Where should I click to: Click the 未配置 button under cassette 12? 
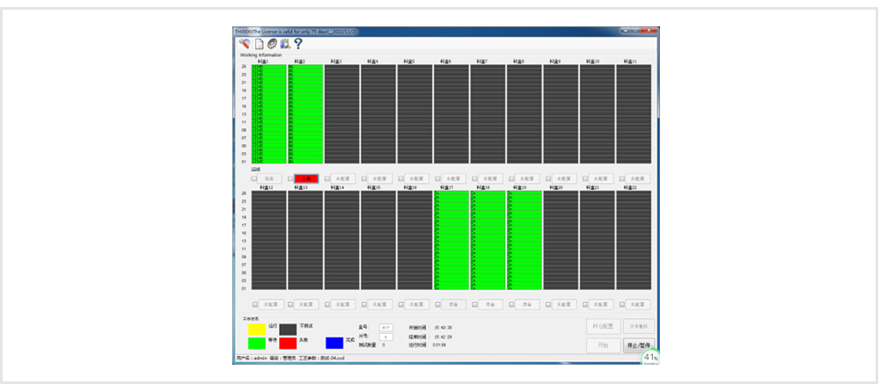click(270, 305)
